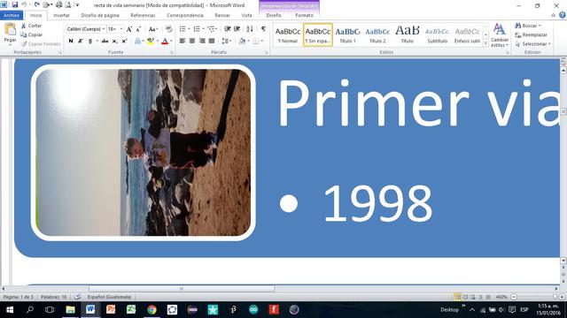Open Cambiar estilos menu
567x318 pixels.
point(500,35)
